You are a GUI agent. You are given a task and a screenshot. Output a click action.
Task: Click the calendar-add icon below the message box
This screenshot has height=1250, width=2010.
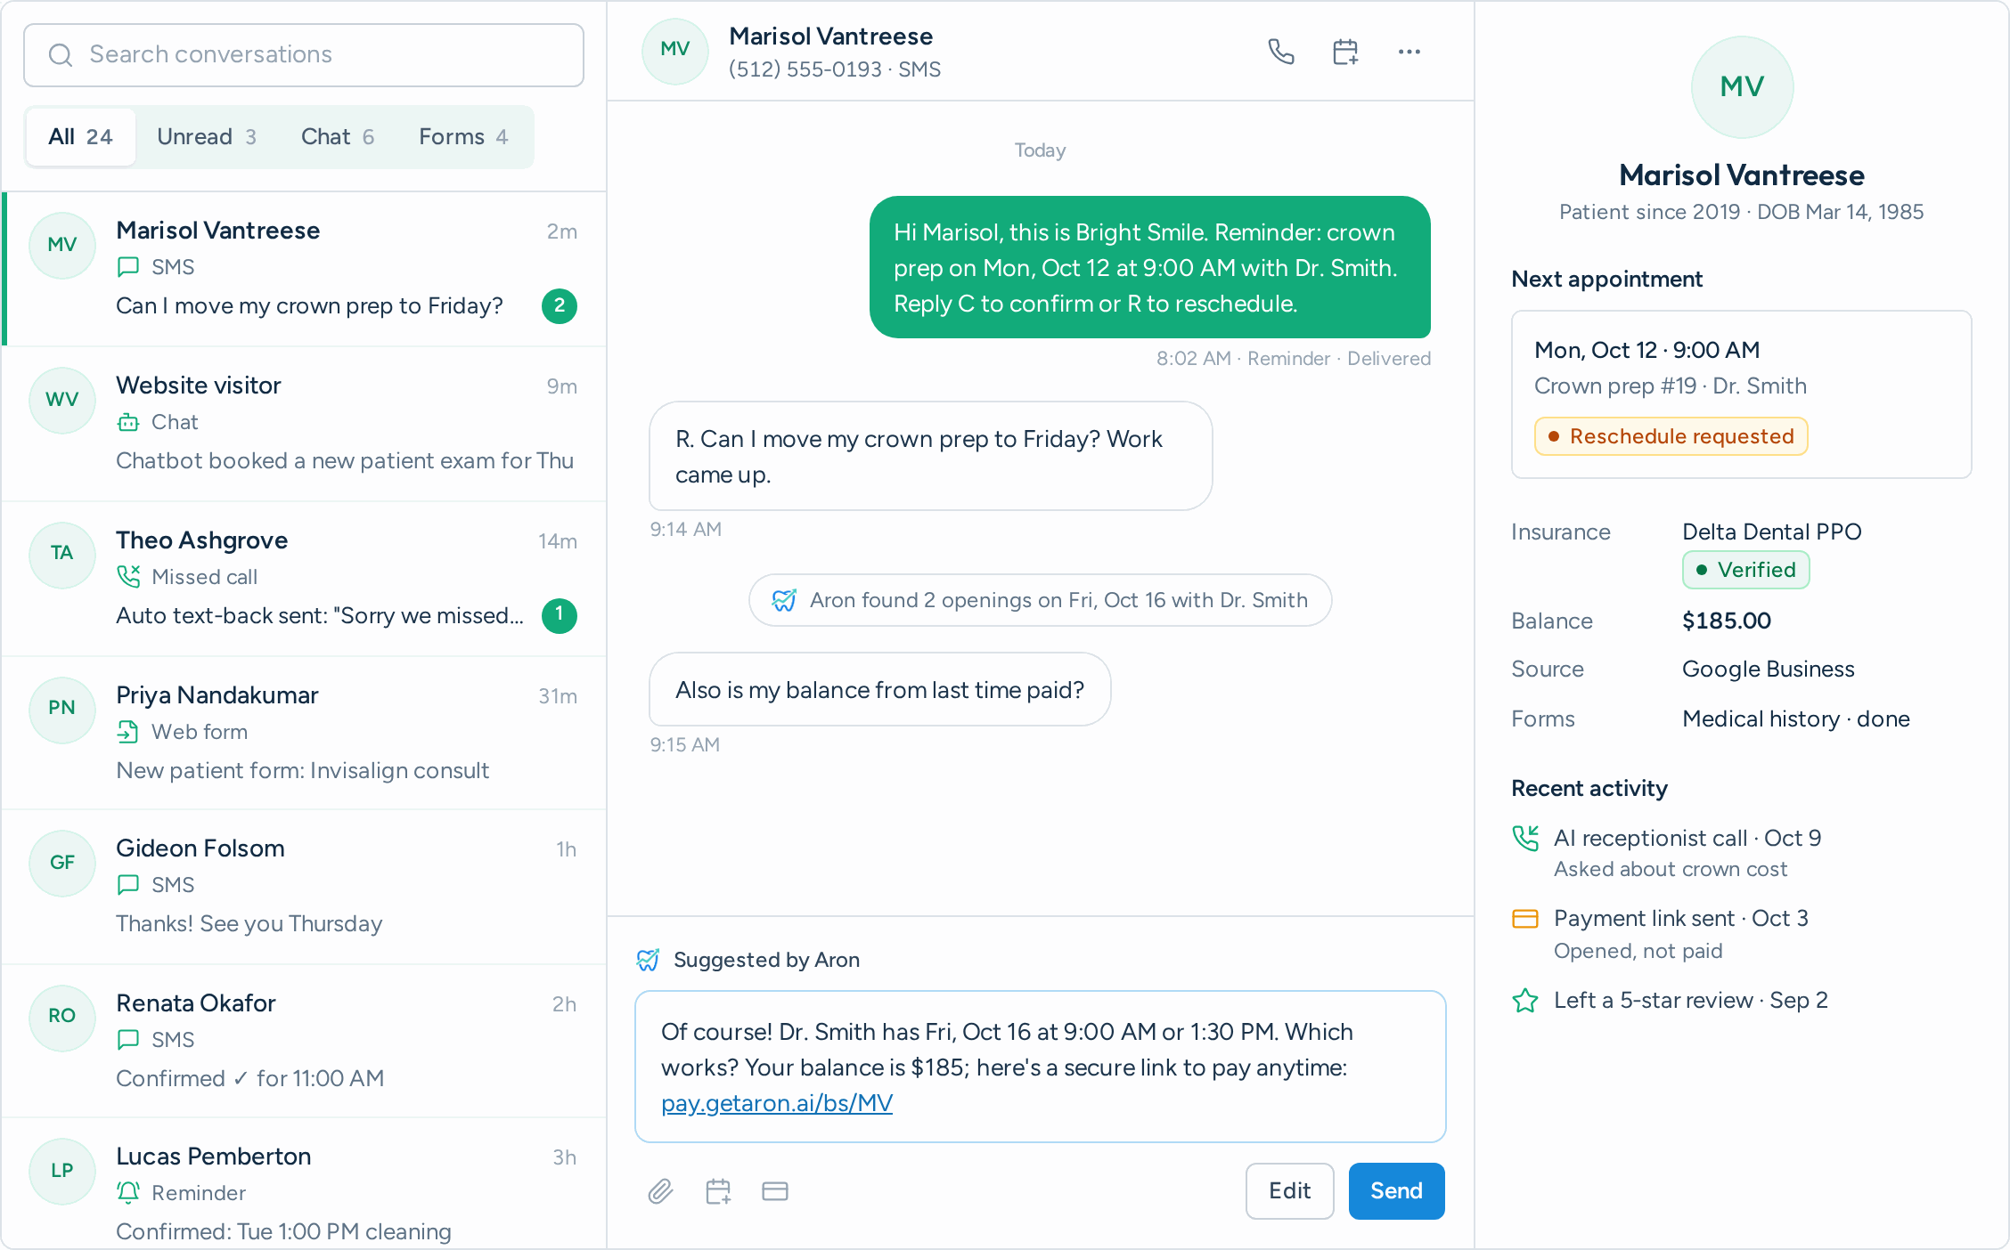click(718, 1190)
